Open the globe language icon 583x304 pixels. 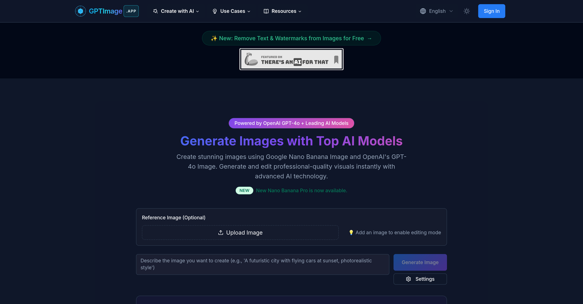(x=423, y=11)
